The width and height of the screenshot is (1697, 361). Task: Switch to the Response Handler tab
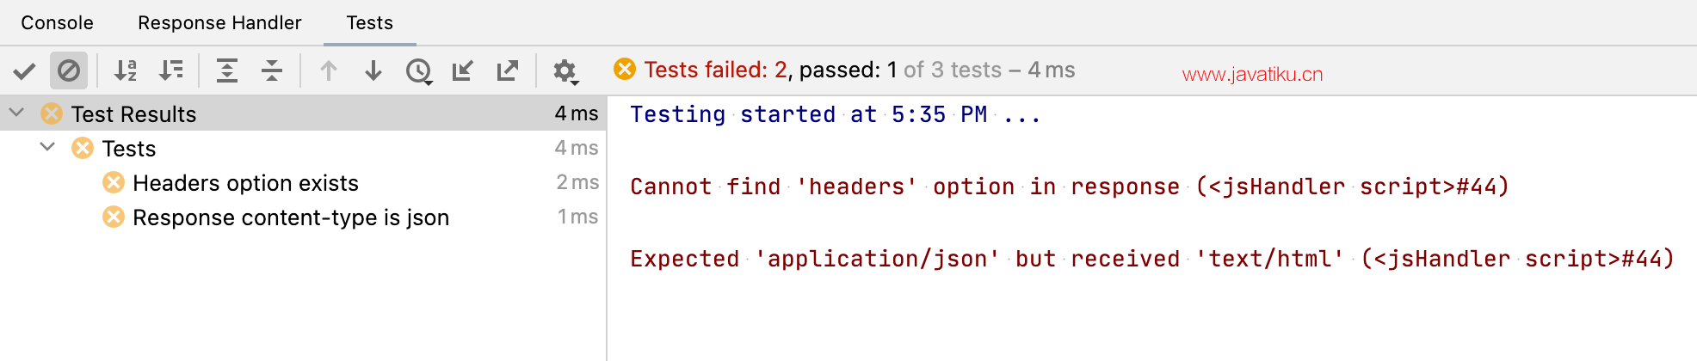[219, 22]
